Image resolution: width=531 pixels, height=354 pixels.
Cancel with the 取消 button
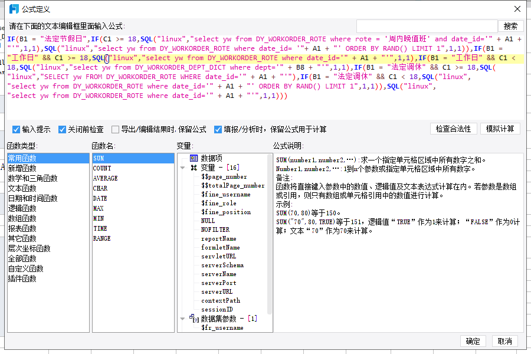[504, 341]
